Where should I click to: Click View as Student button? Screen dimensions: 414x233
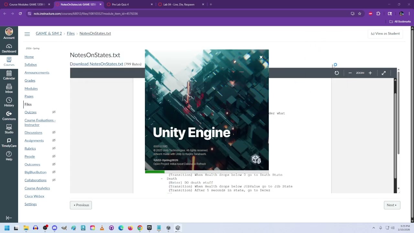click(x=385, y=34)
